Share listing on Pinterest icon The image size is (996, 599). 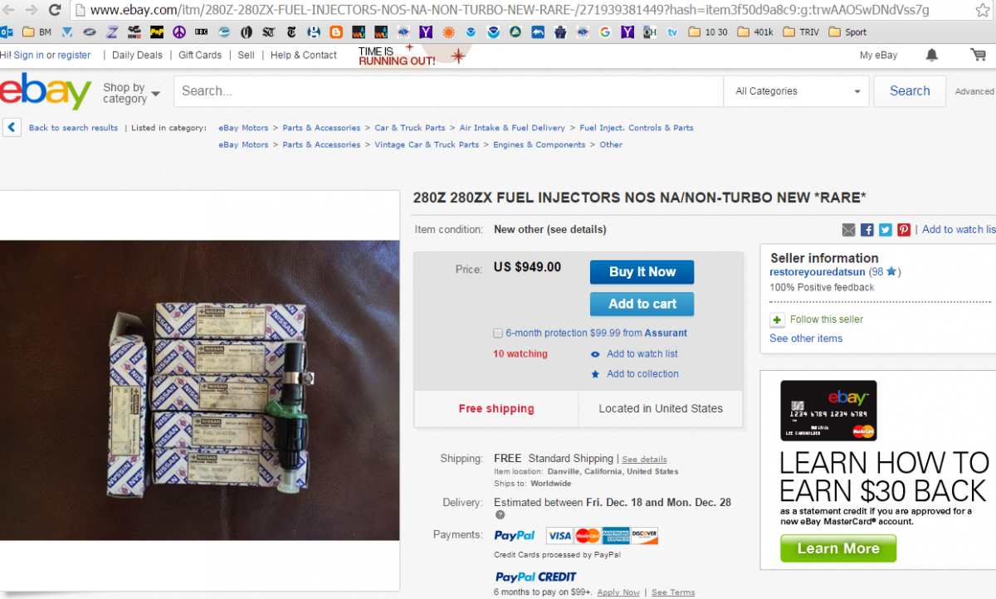tap(904, 230)
